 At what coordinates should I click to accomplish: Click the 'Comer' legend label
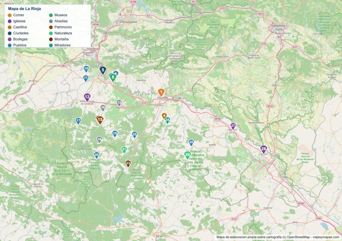coord(19,15)
